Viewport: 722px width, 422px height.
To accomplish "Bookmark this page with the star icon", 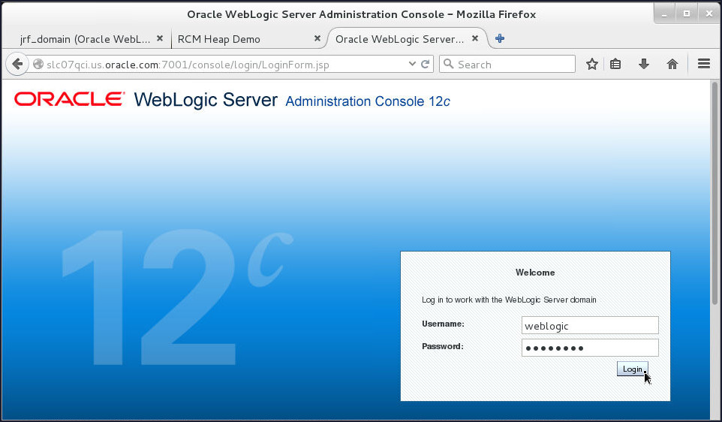I will pos(592,64).
